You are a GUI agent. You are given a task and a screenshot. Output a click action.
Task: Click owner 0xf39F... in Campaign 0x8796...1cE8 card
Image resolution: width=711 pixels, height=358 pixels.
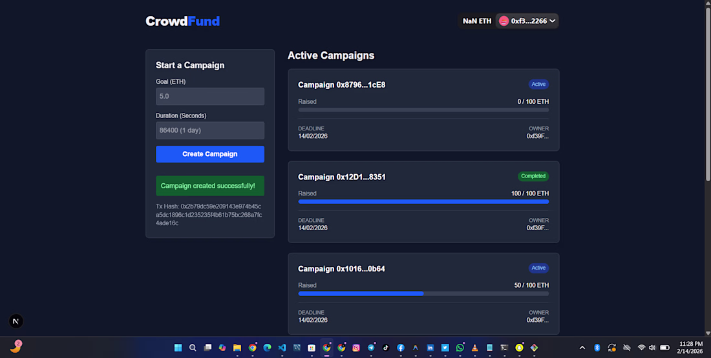tap(537, 135)
